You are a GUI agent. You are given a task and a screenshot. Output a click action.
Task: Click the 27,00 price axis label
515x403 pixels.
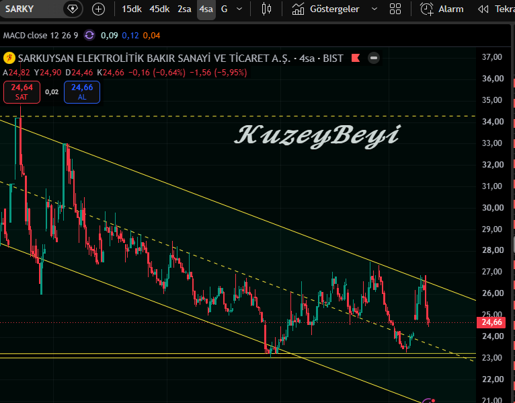pos(491,272)
